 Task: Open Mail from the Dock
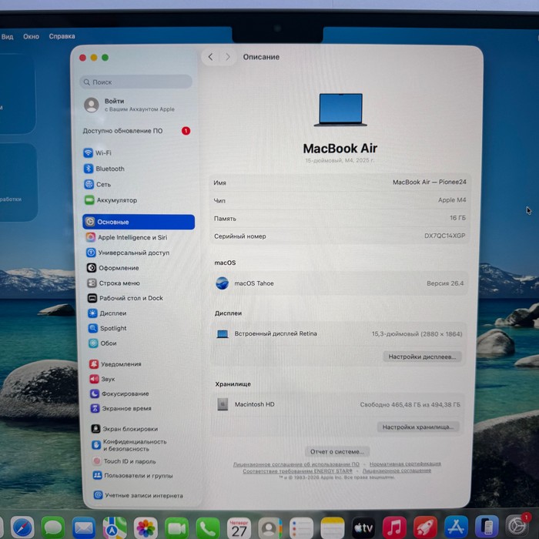pos(83,528)
